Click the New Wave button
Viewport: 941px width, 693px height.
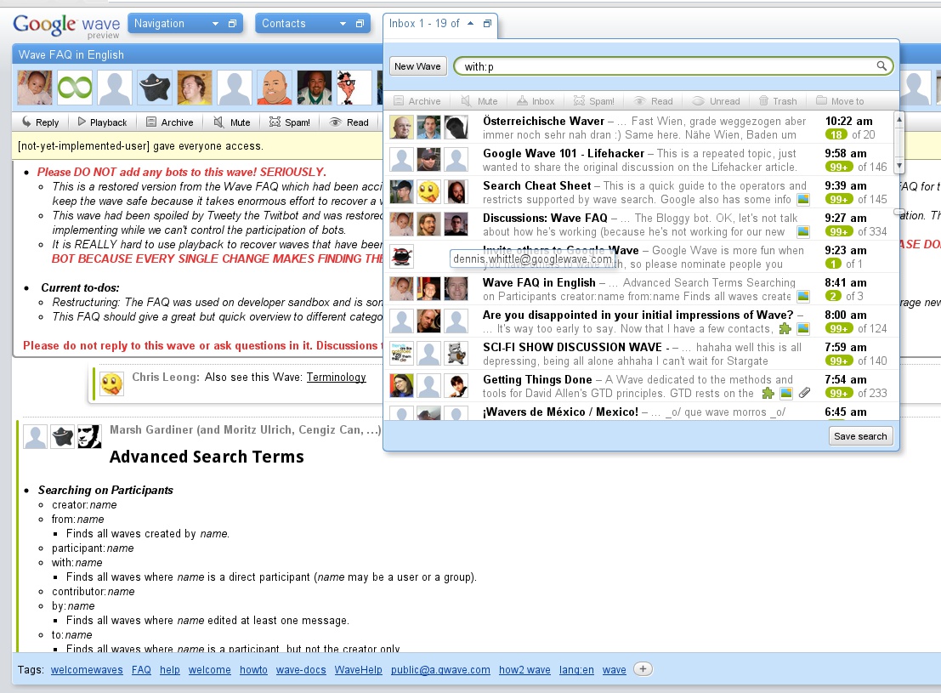(417, 66)
